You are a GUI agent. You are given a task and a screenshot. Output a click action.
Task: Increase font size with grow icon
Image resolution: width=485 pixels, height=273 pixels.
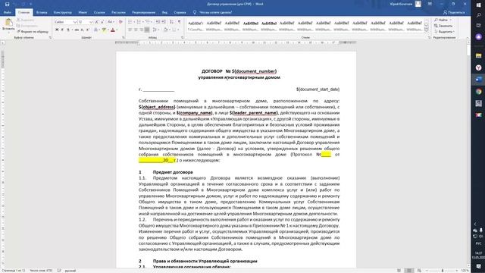point(97,22)
